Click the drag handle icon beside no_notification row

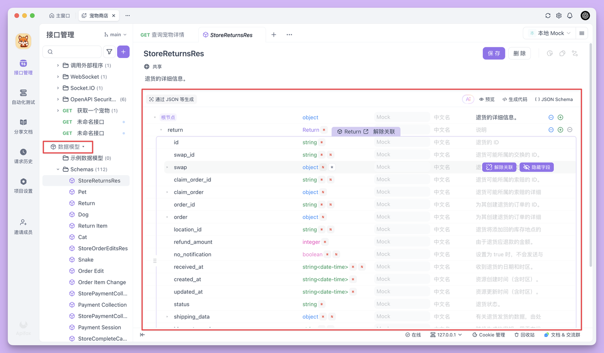click(154, 261)
